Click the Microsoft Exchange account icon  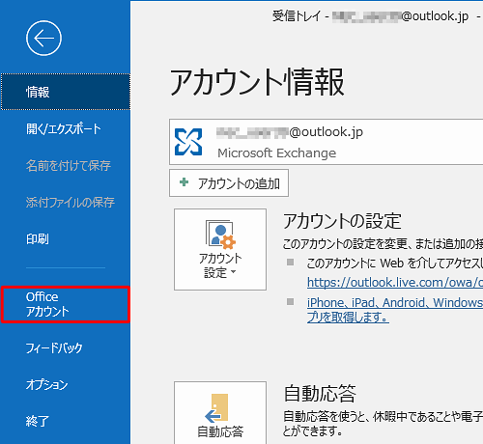point(188,142)
